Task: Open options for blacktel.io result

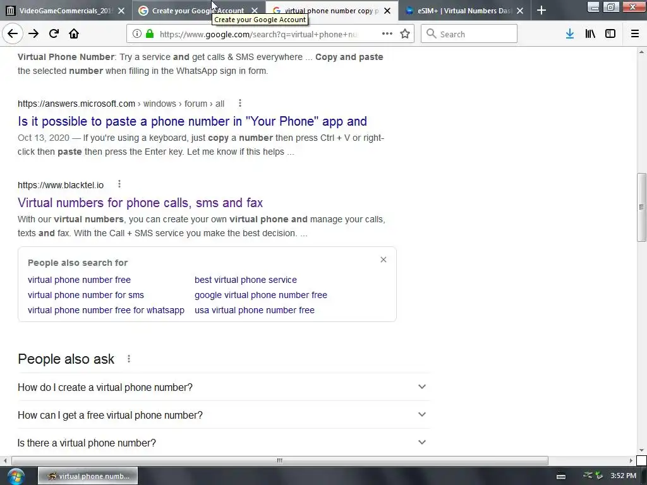Action: 119,184
